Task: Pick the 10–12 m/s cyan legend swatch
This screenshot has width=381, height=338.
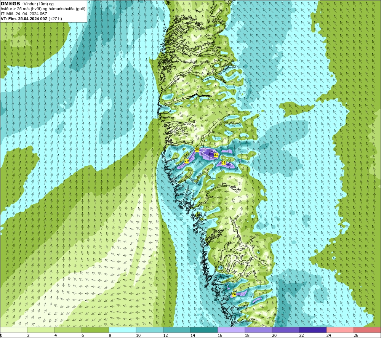Action: [x=150, y=330]
